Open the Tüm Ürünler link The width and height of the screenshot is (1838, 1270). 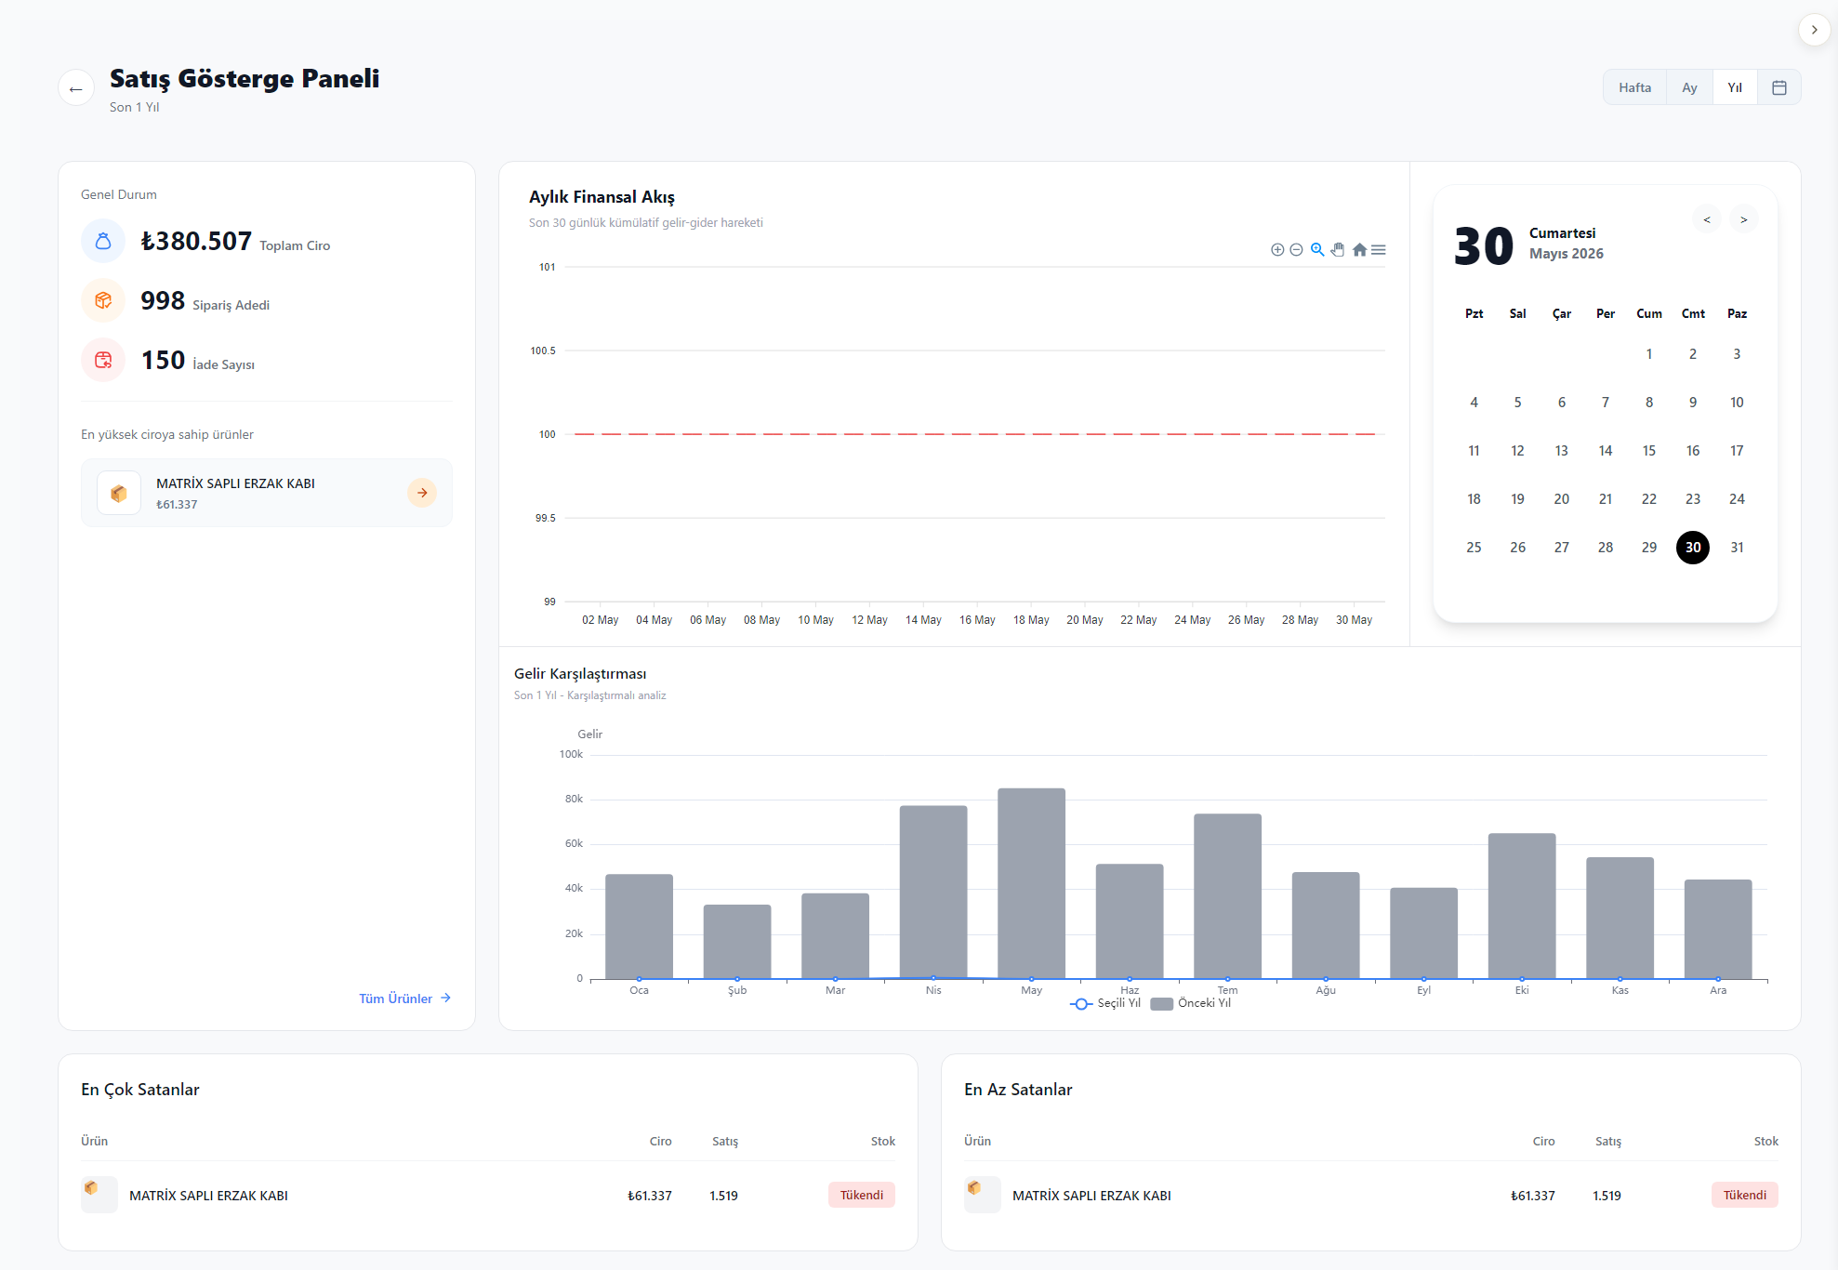coord(404,999)
